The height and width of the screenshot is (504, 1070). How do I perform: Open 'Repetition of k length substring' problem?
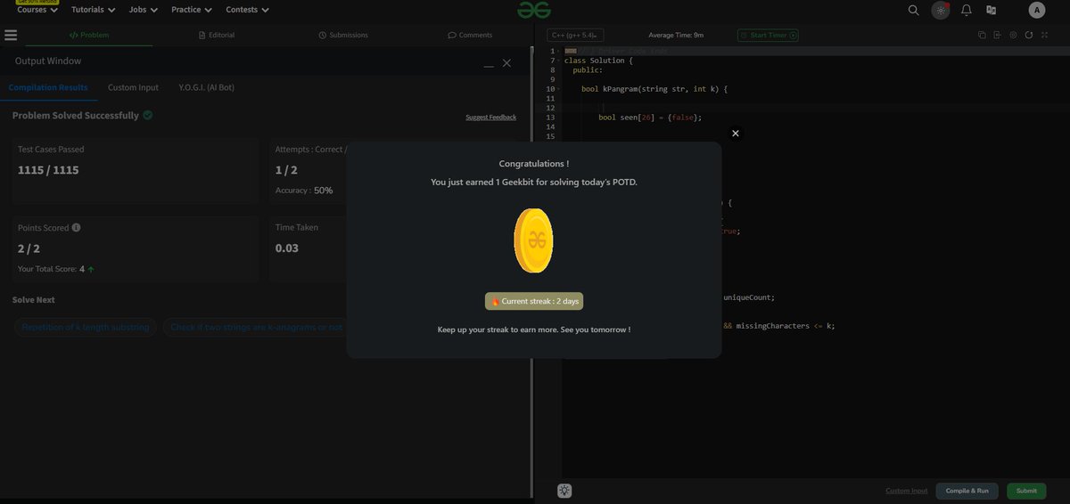point(86,327)
